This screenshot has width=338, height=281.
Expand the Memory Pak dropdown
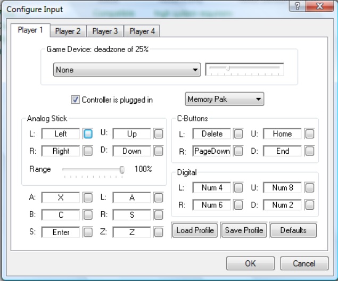point(224,99)
